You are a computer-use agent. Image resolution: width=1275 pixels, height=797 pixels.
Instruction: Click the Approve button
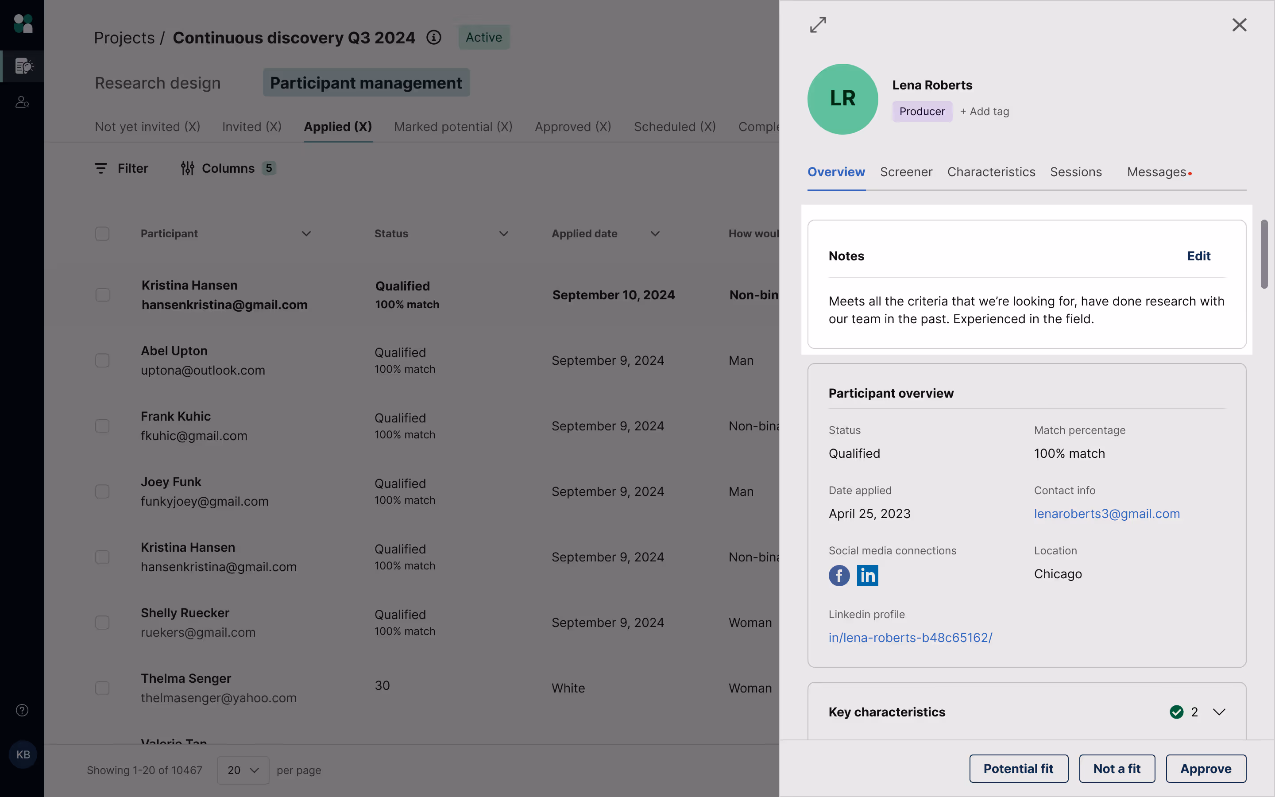(x=1205, y=769)
